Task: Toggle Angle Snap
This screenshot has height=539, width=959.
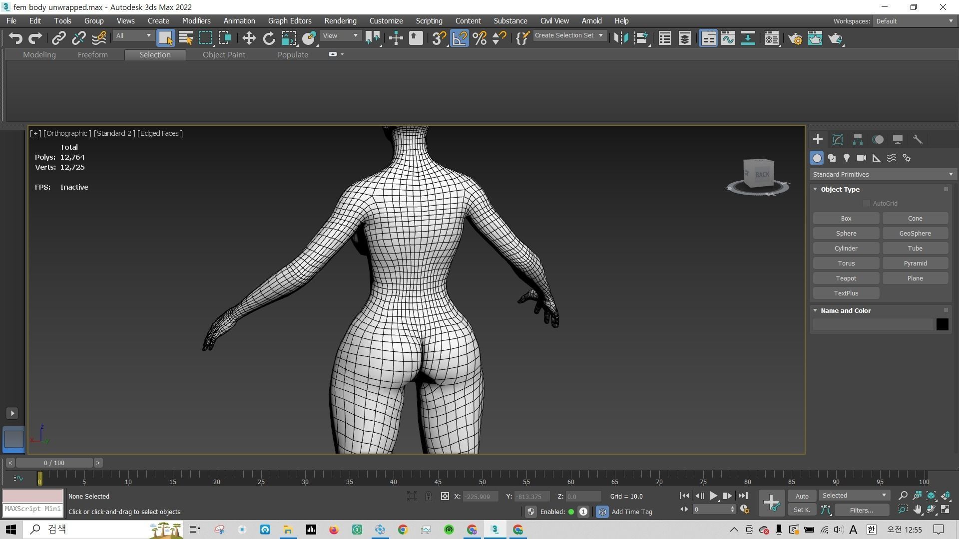Action: tap(460, 38)
